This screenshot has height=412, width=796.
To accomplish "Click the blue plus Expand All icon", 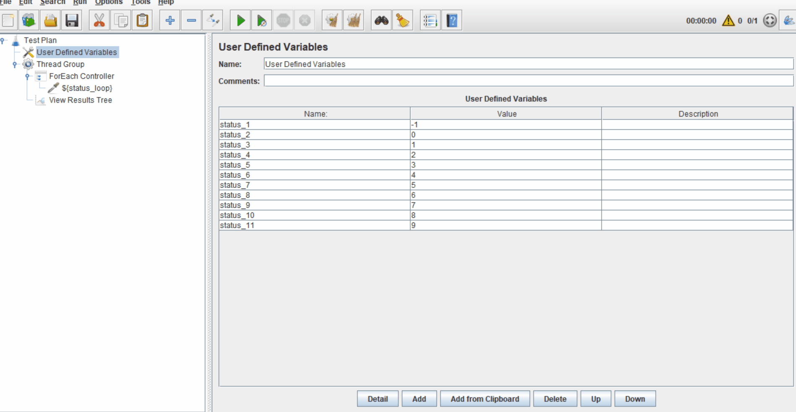I will tap(170, 20).
